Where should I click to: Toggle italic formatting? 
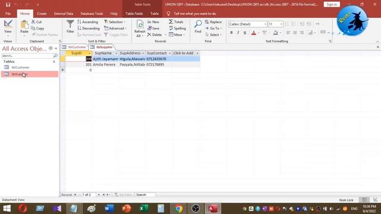pos(238,33)
